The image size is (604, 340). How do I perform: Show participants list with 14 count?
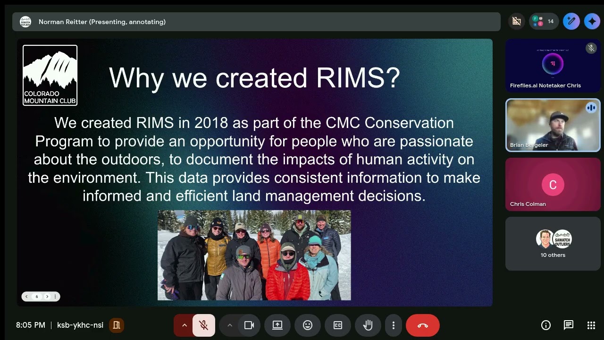coord(544,21)
